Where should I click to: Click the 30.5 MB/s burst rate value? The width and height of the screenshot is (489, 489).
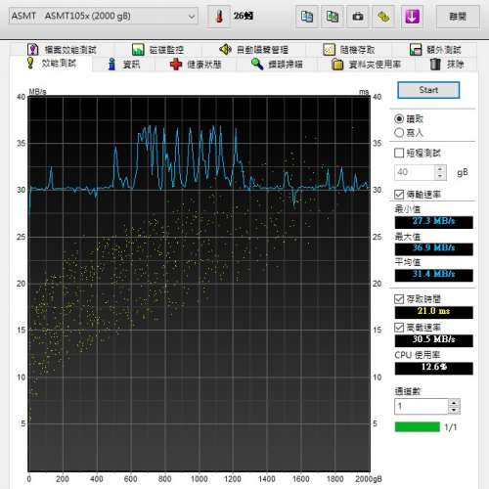click(x=433, y=340)
